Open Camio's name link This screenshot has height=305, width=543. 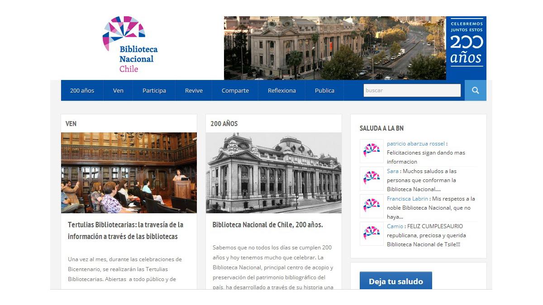(x=395, y=226)
